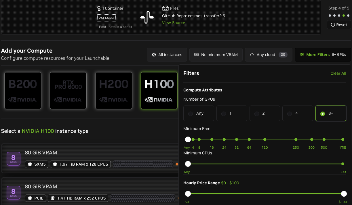Click the connector plug icon

pyautogui.click(x=147, y=17)
